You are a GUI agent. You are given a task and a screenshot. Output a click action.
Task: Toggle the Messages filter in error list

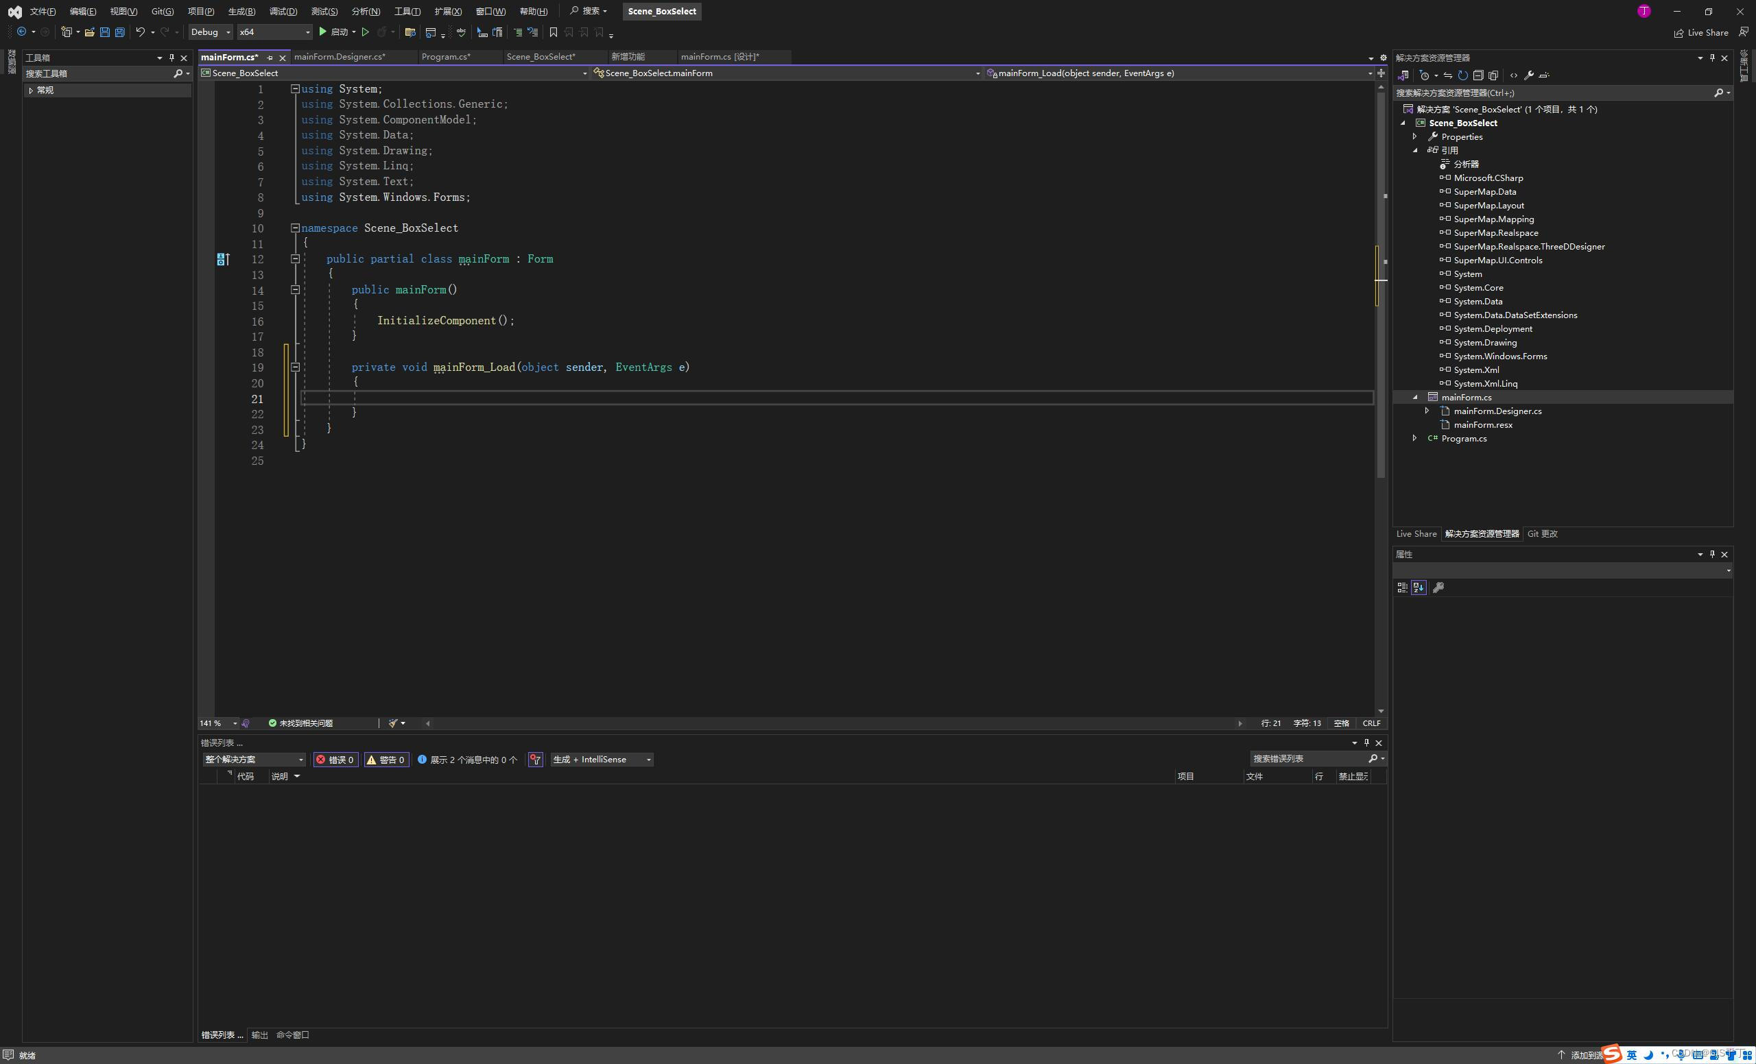coord(468,760)
